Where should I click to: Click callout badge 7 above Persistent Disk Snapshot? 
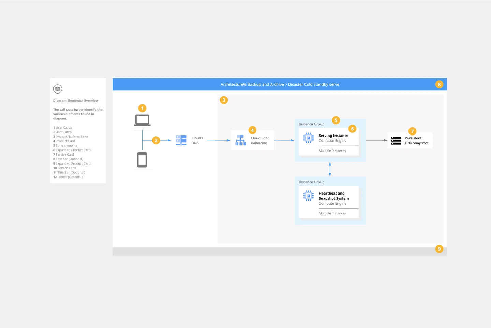click(x=412, y=131)
